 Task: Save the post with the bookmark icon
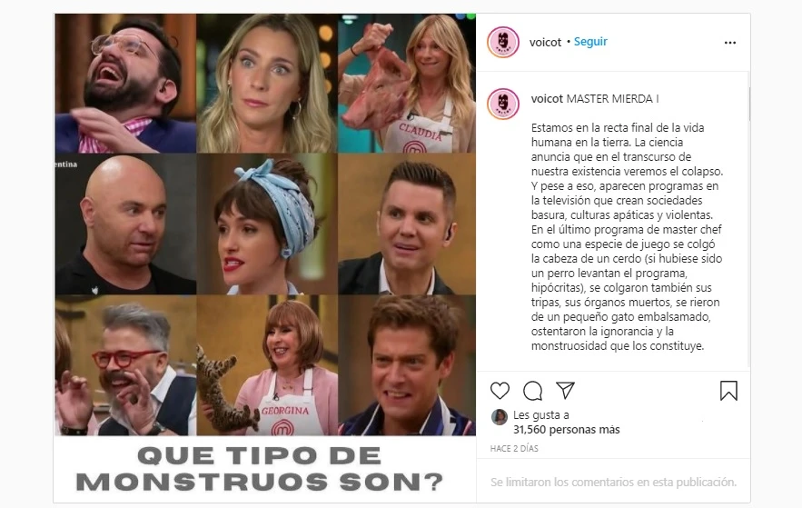[x=728, y=391]
